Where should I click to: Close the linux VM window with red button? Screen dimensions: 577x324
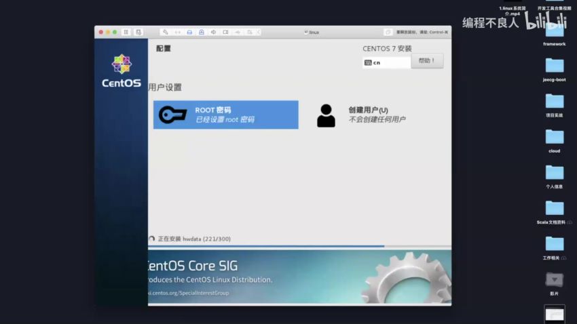(x=101, y=33)
